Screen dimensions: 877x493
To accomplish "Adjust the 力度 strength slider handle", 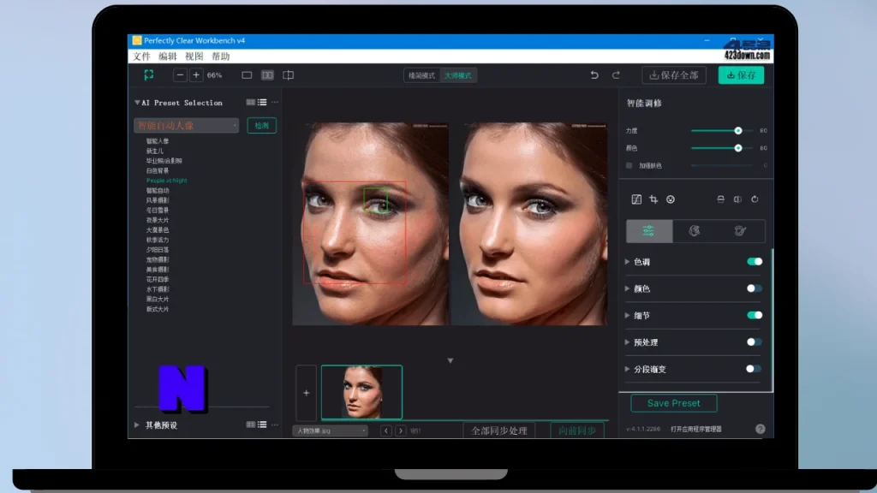I will coord(738,131).
